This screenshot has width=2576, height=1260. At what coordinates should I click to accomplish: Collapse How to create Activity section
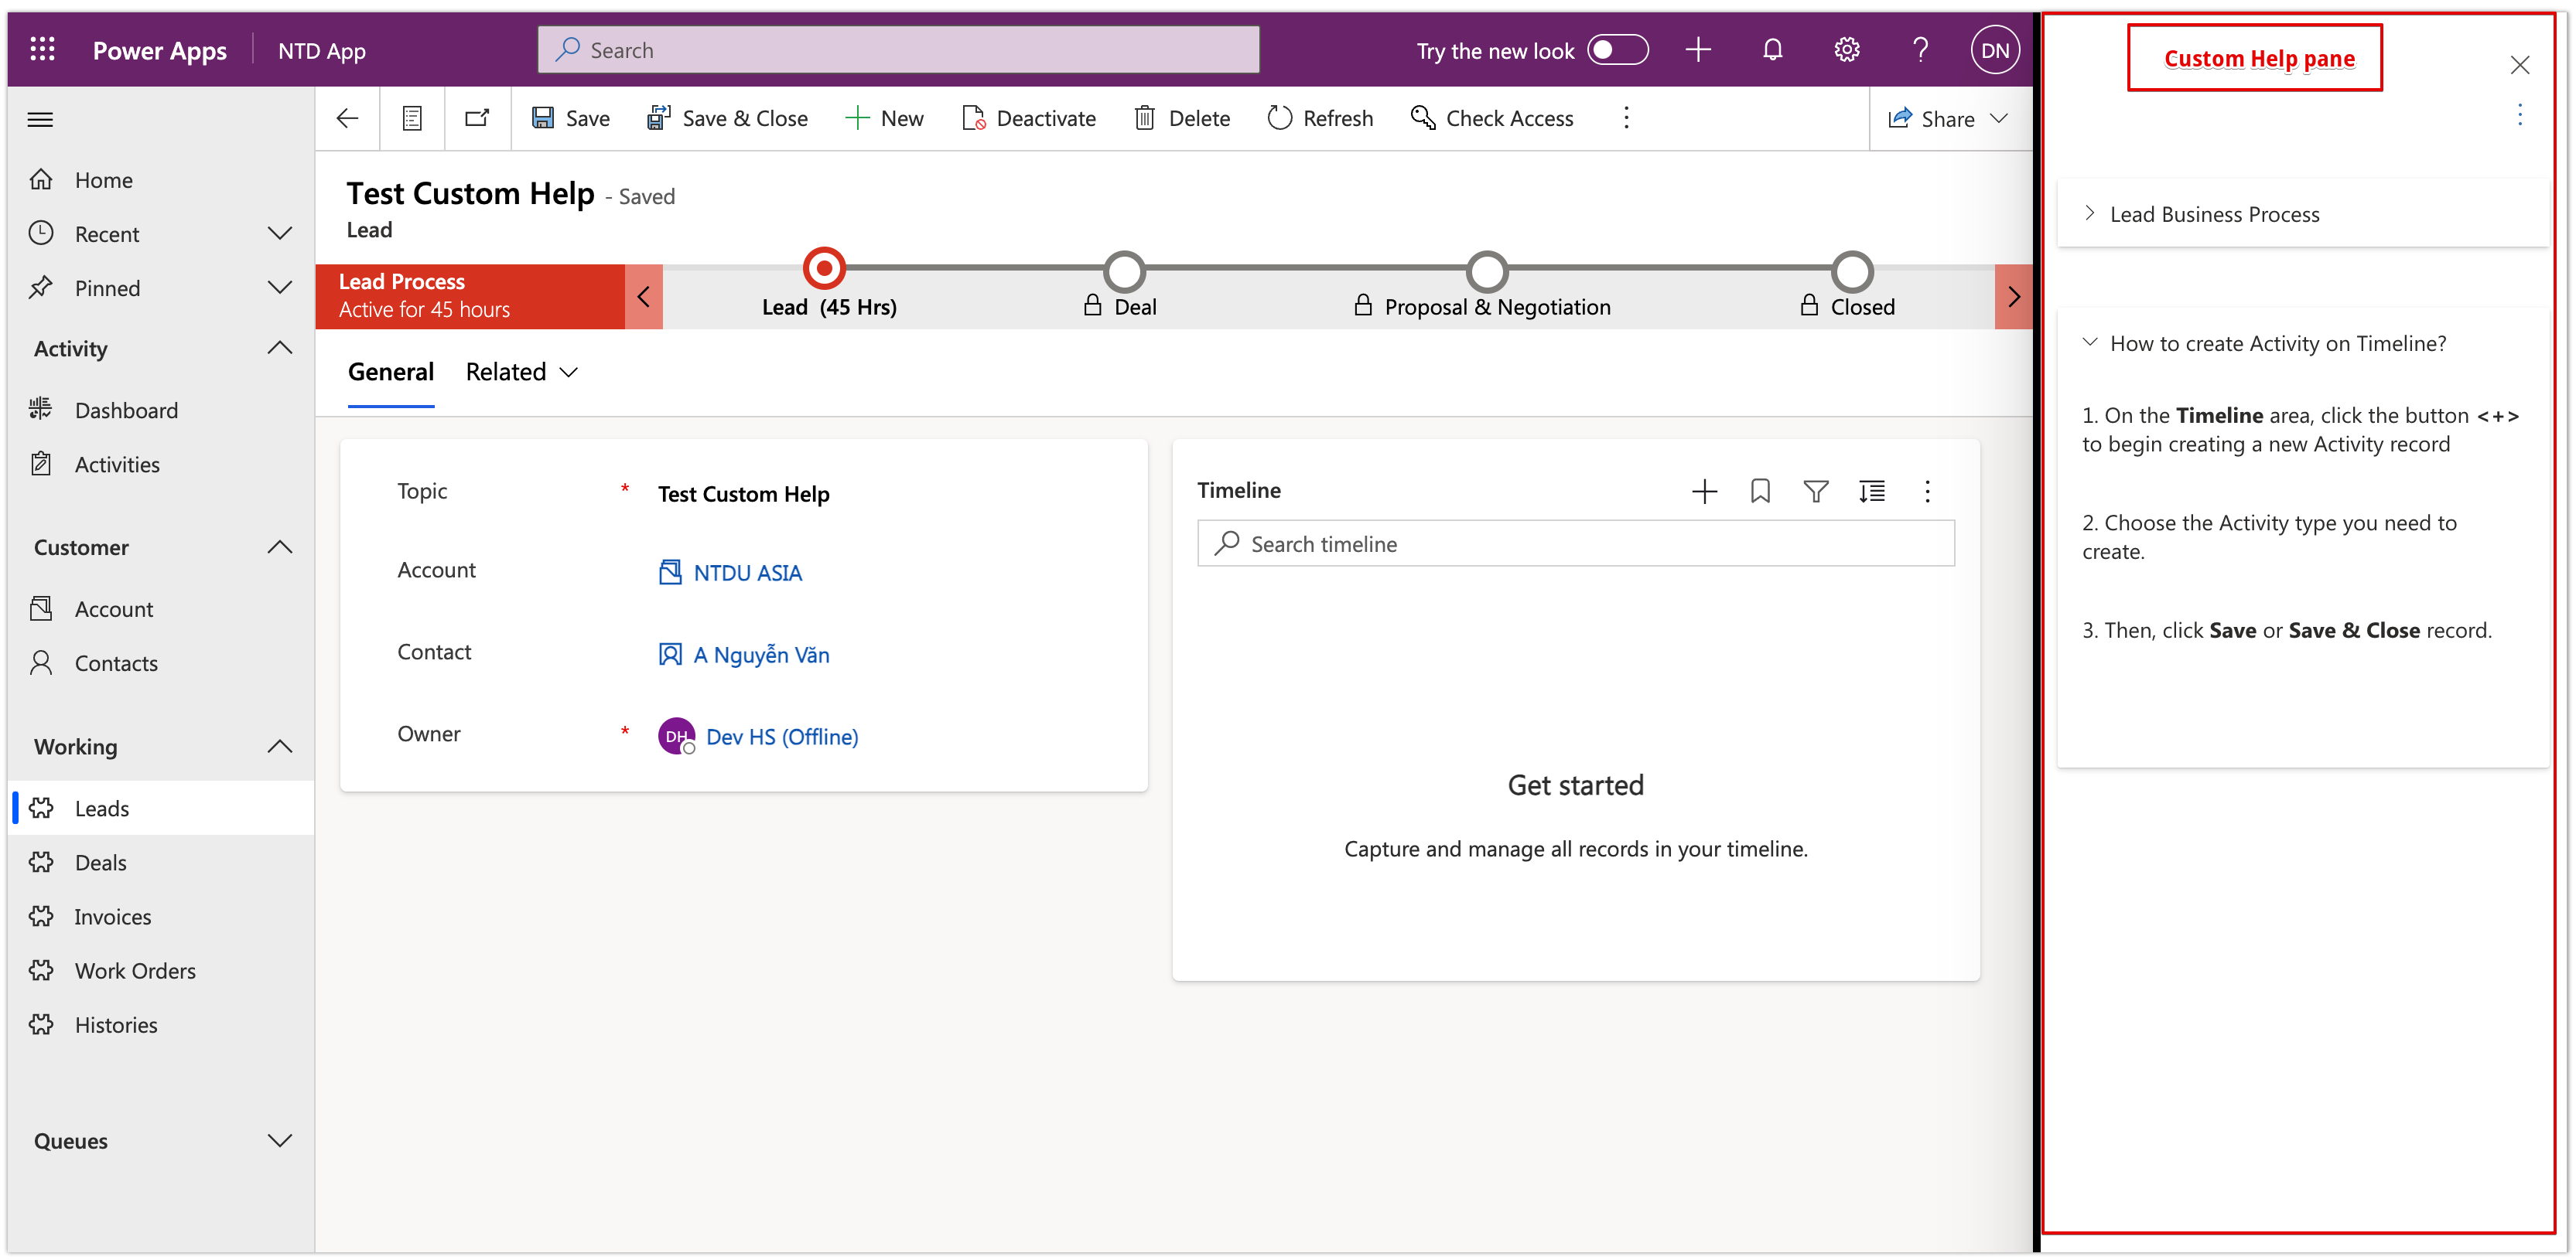(x=2089, y=342)
